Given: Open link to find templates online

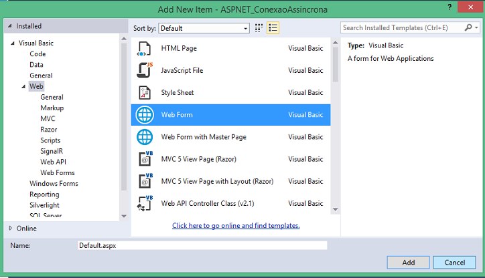Looking at the screenshot, I should (236, 226).
